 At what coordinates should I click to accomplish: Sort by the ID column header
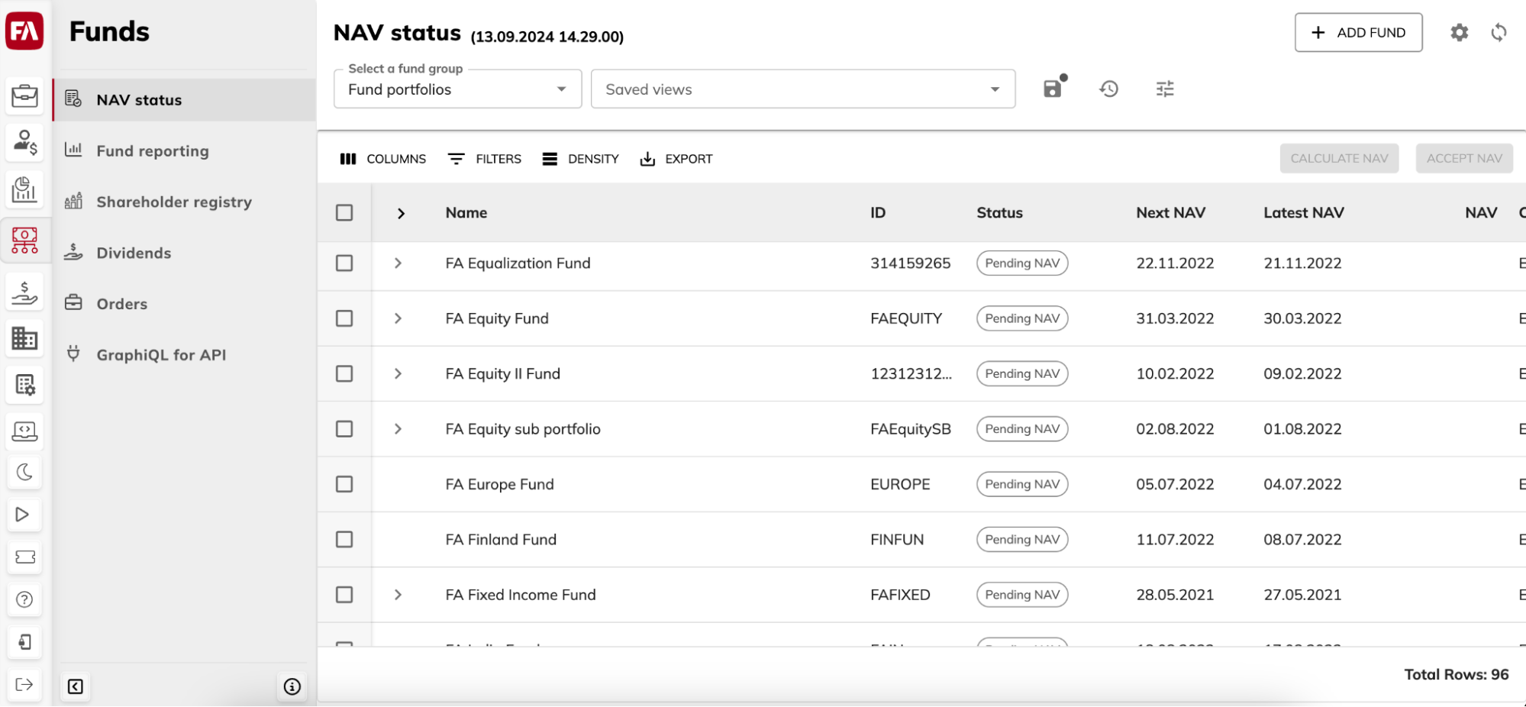coord(878,213)
